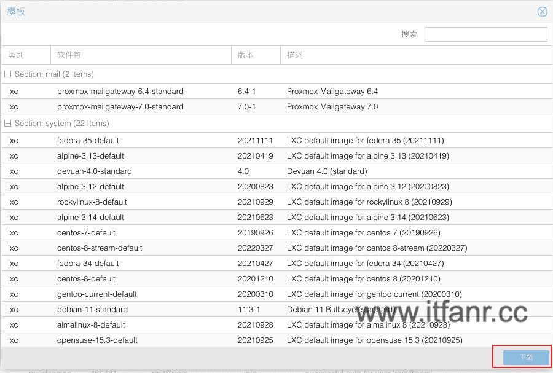Close the 模板 dialog with X icon
Image resolution: width=553 pixels, height=373 pixels.
(x=543, y=12)
